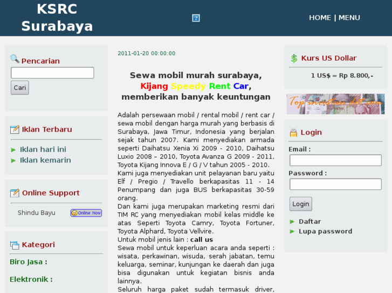Screen dimensions: 392x293
Task: Click the green dollar icon beside Kurs US Dollar
Action: [x=294, y=59]
